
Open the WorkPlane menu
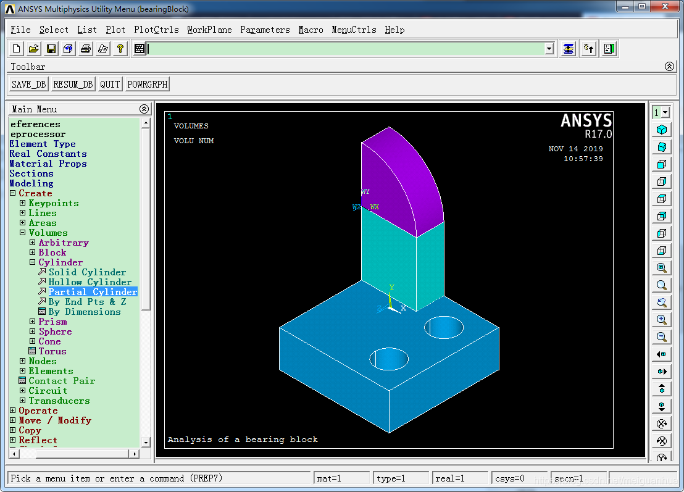tap(209, 30)
